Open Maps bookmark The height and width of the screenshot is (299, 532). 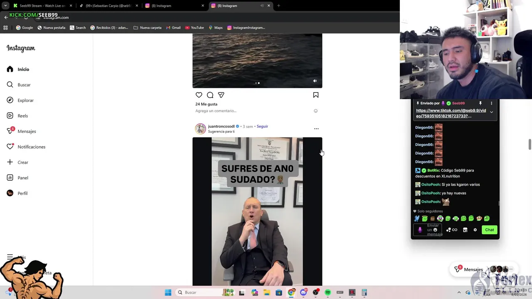[216, 28]
